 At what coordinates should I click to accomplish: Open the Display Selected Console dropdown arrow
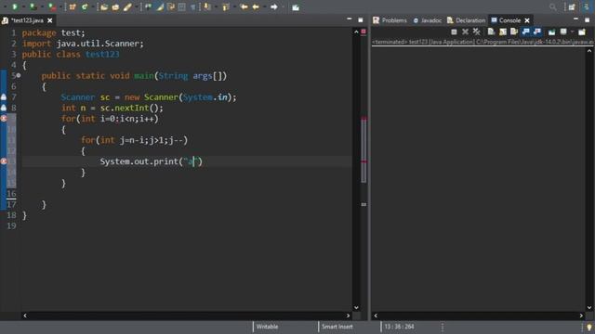coord(573,32)
